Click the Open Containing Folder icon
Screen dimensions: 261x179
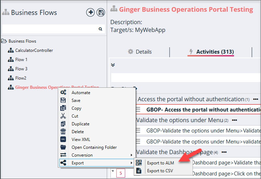[x=63, y=147]
